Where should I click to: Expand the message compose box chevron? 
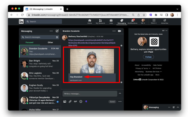coord(120,93)
